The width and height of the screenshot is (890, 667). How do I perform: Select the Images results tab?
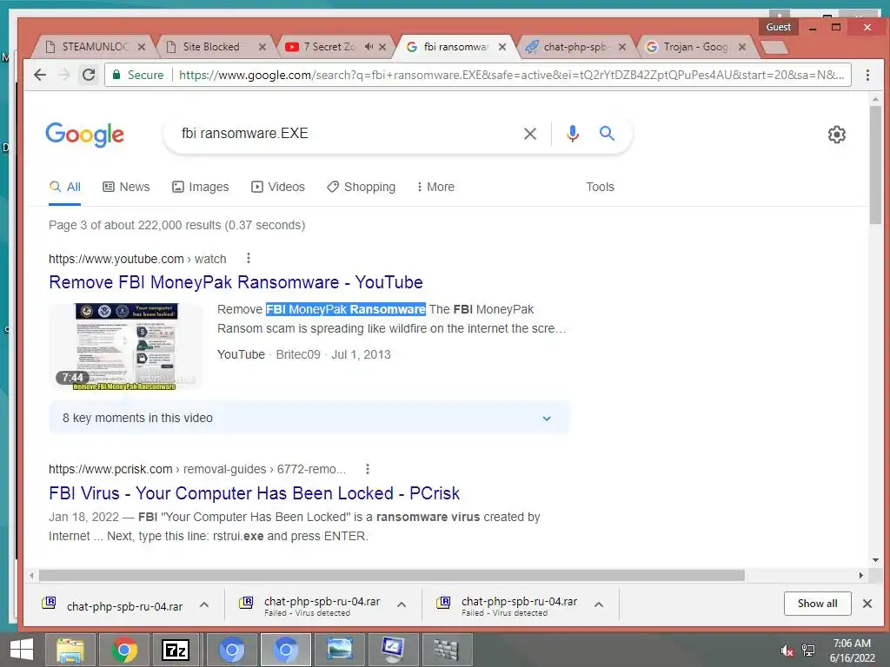point(201,188)
